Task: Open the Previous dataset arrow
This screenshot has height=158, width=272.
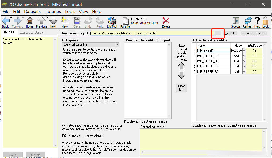Action: click(x=42, y=21)
